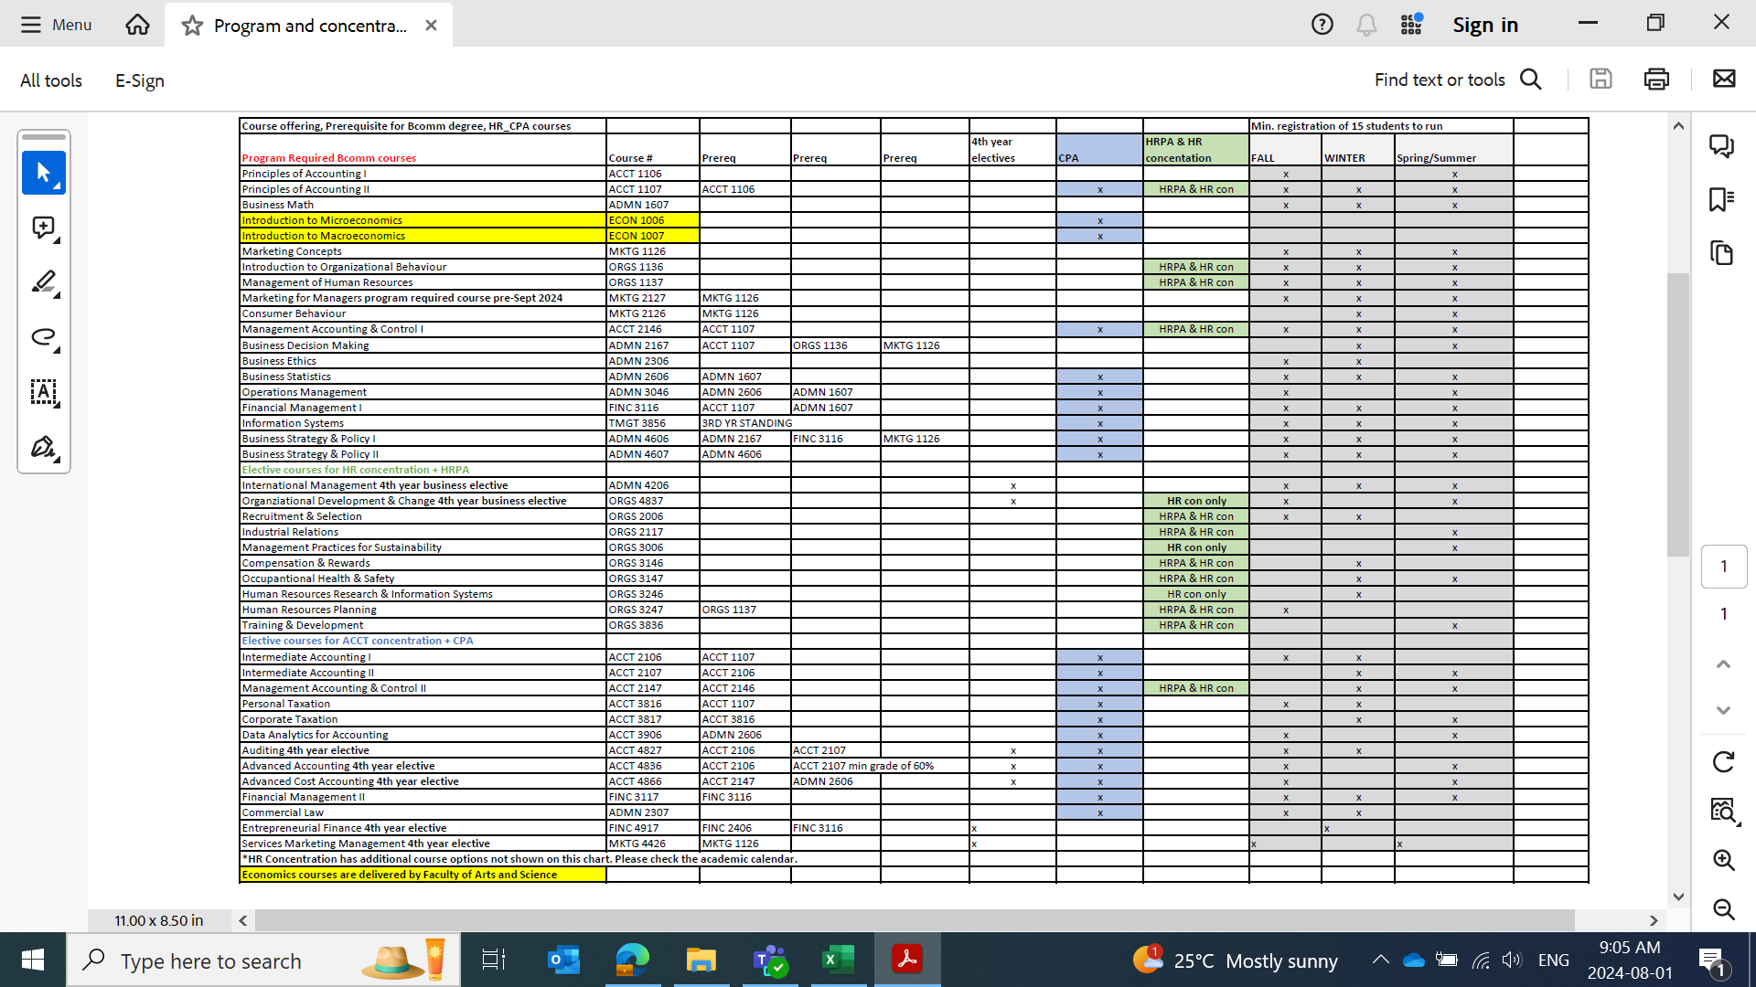Click horizontal scrollbar left arrow
Screen dimensions: 1756x987
point(243,920)
